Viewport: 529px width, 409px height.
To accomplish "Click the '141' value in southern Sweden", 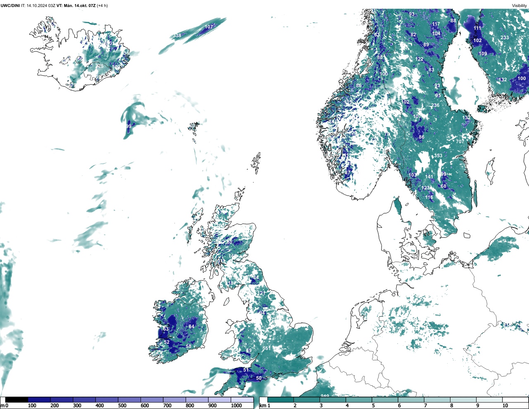I will (429, 177).
